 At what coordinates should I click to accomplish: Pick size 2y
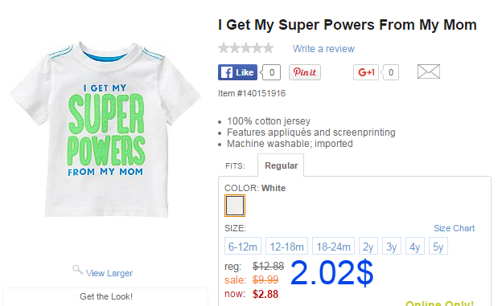click(x=368, y=247)
